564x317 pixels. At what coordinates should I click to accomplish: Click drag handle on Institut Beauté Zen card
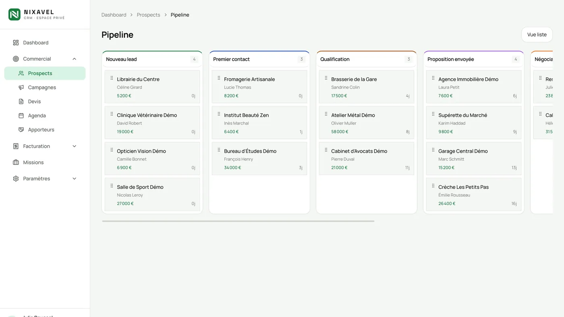coord(219,114)
